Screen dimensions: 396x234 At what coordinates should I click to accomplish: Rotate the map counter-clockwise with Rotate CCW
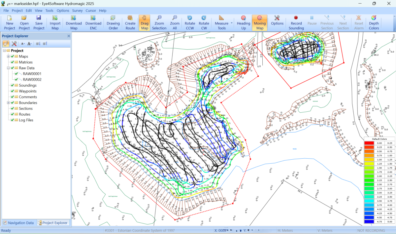click(190, 23)
